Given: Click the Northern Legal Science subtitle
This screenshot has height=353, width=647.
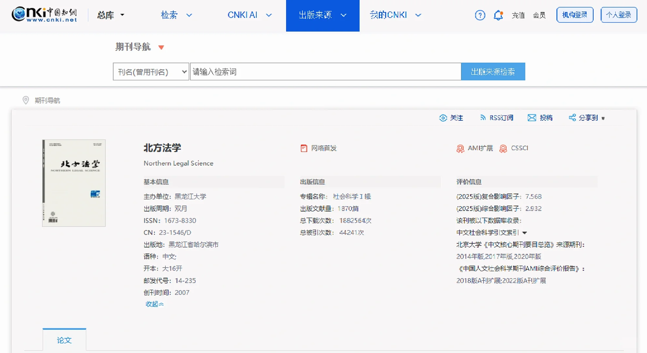Looking at the screenshot, I should pyautogui.click(x=179, y=163).
